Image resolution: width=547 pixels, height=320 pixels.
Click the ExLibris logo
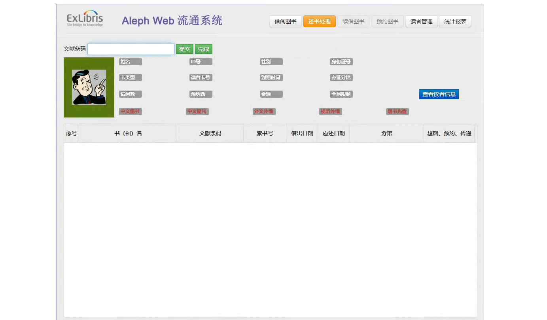click(x=85, y=18)
